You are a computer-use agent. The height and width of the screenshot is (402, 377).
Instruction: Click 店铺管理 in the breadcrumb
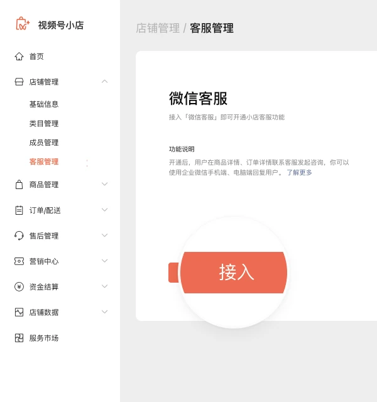pyautogui.click(x=158, y=28)
